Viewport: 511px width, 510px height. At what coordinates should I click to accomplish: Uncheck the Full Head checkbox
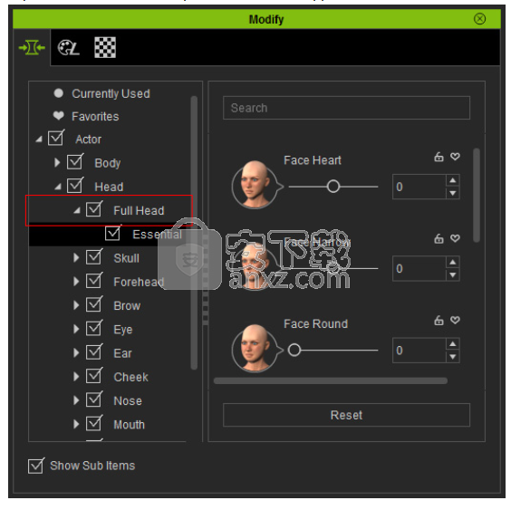click(94, 209)
